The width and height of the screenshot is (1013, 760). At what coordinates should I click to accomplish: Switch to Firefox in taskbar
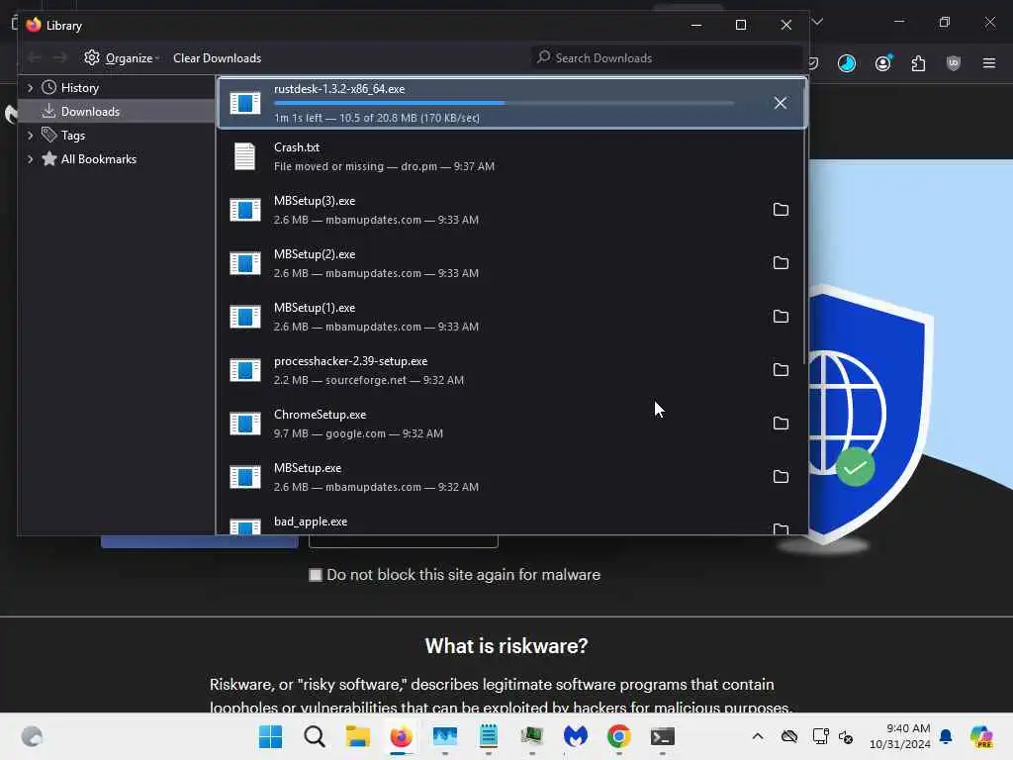(x=402, y=736)
